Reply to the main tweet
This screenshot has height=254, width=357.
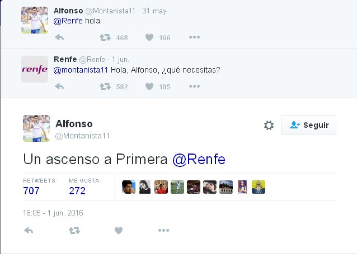pyautogui.click(x=29, y=231)
